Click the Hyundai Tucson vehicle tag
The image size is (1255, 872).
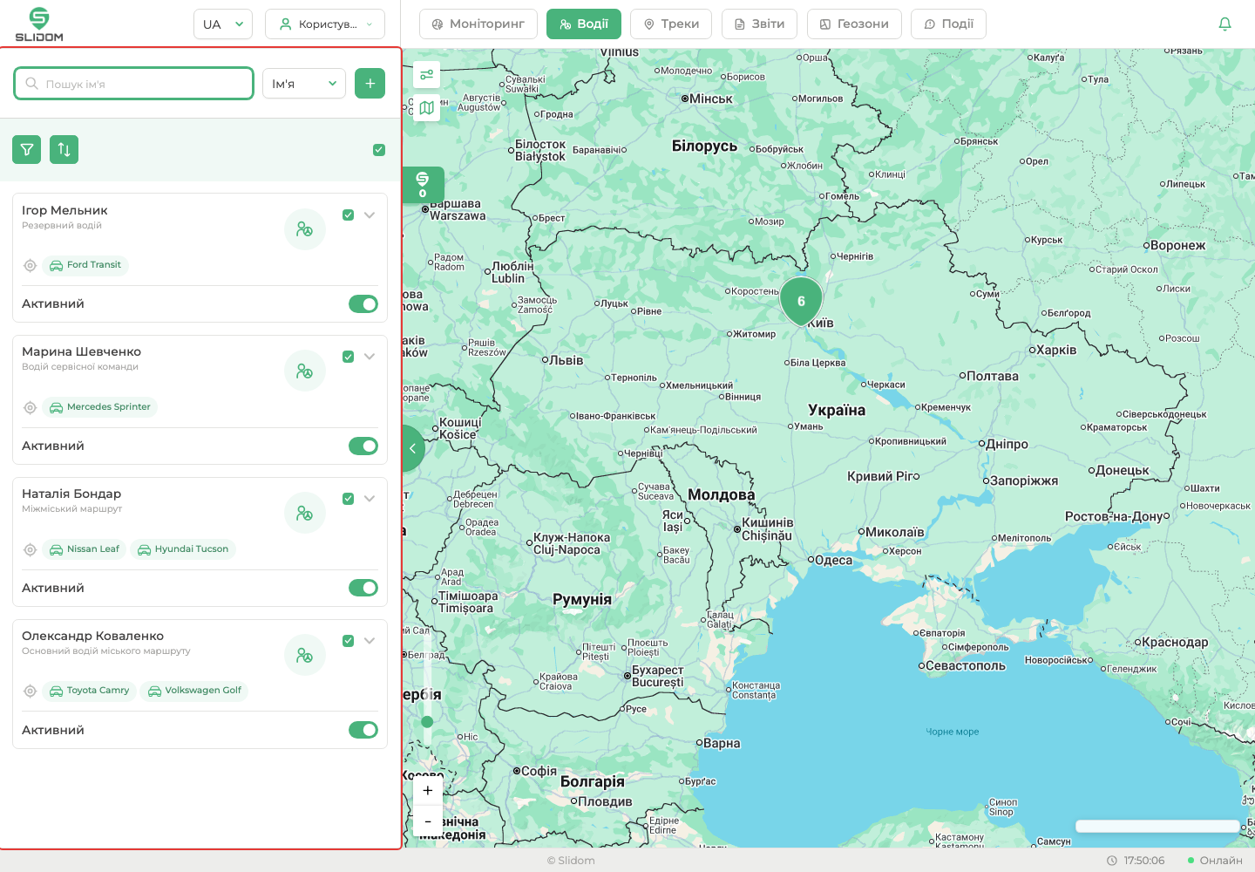coord(183,549)
